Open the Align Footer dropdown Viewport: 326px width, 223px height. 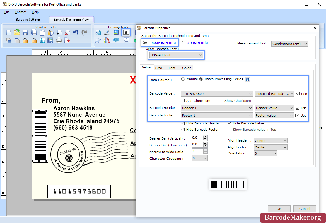271,147
